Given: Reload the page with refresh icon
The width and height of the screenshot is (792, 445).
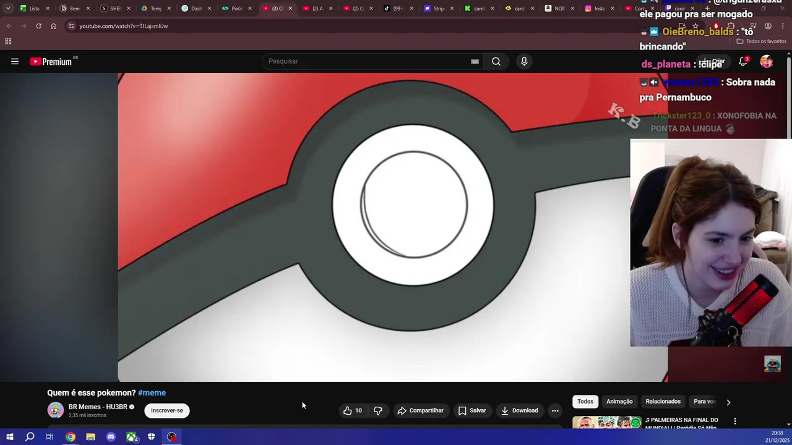Looking at the screenshot, I should point(38,26).
